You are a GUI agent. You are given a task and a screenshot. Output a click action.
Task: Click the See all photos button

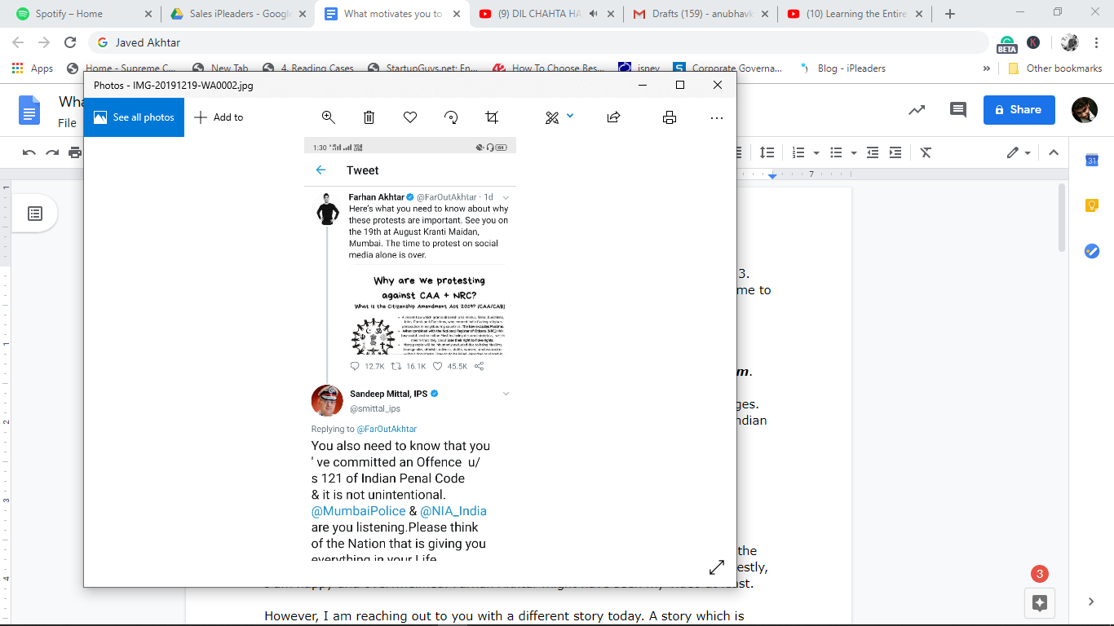(x=134, y=117)
